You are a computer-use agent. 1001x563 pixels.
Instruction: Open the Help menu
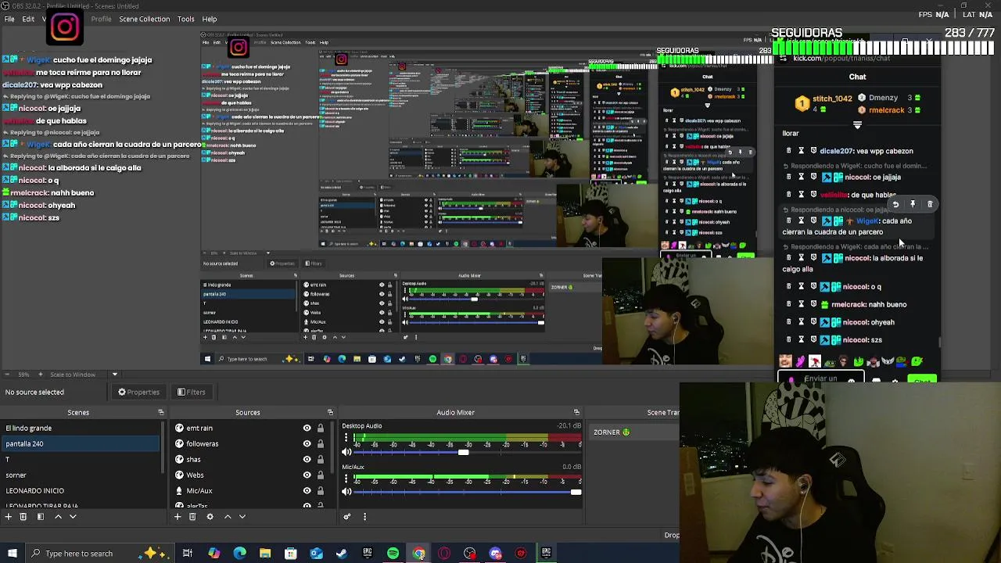(x=210, y=19)
